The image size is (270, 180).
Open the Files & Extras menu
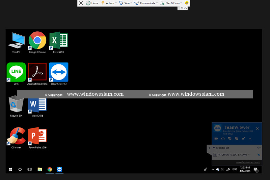tap(171, 3)
